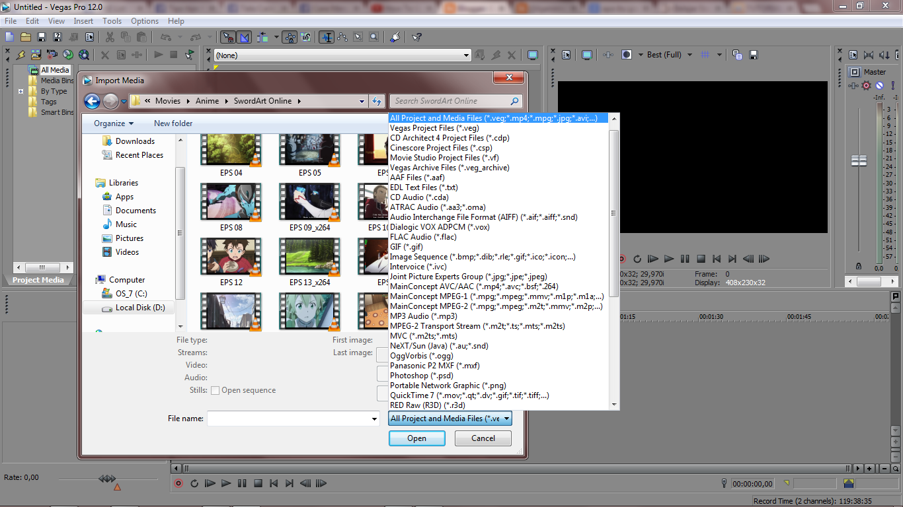
Task: Click the Save project floppy icon
Action: [42, 37]
